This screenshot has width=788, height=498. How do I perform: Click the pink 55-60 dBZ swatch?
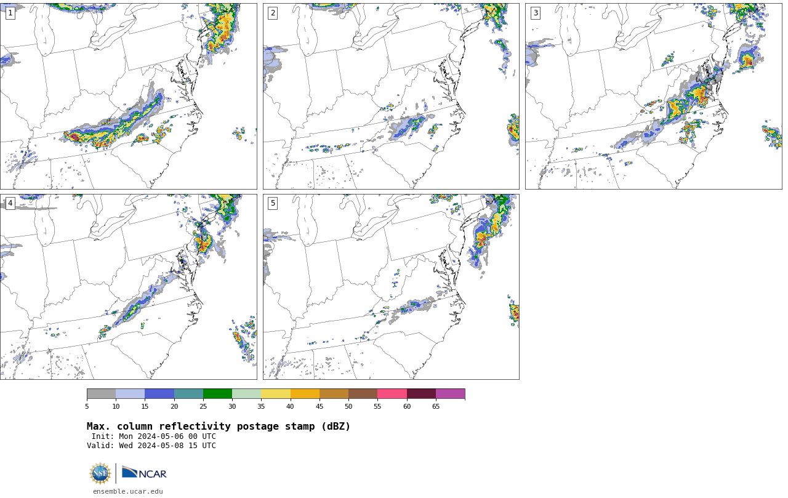(x=392, y=394)
